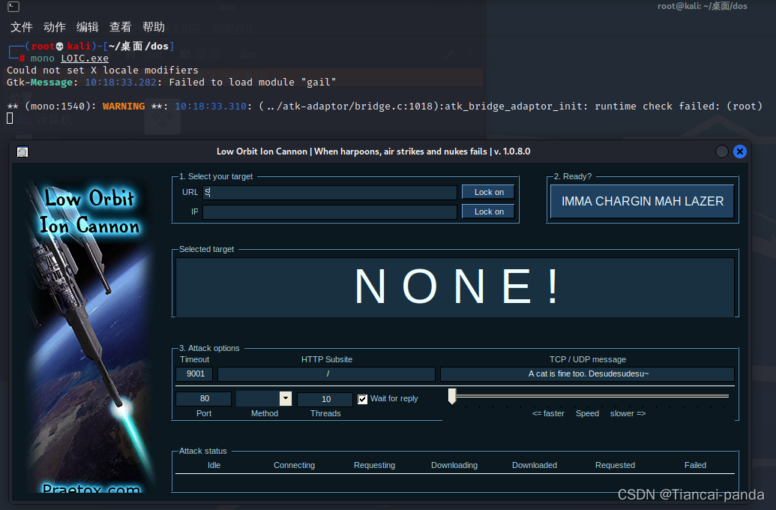
Task: Click the Low Orbit Ion Cannon logo image
Action: (x=90, y=337)
